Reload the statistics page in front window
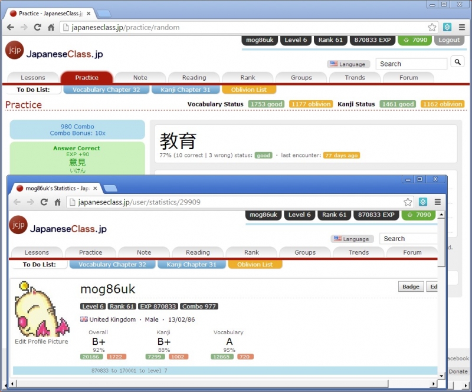 (x=44, y=202)
